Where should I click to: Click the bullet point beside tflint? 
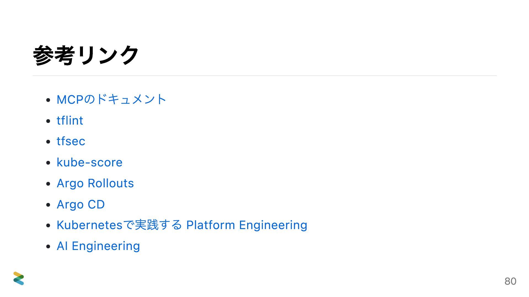point(48,121)
